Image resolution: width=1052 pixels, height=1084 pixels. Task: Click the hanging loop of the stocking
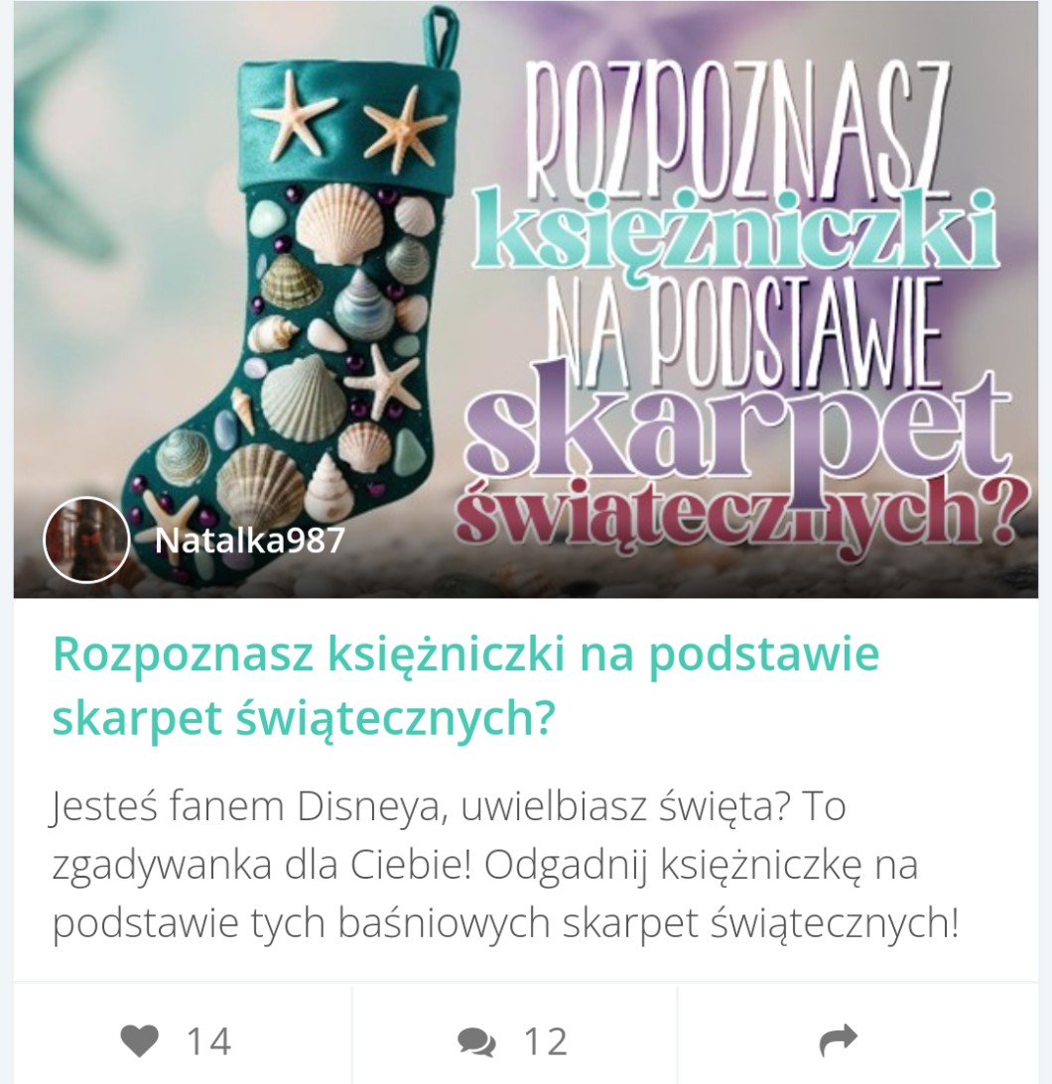pyautogui.click(x=442, y=36)
